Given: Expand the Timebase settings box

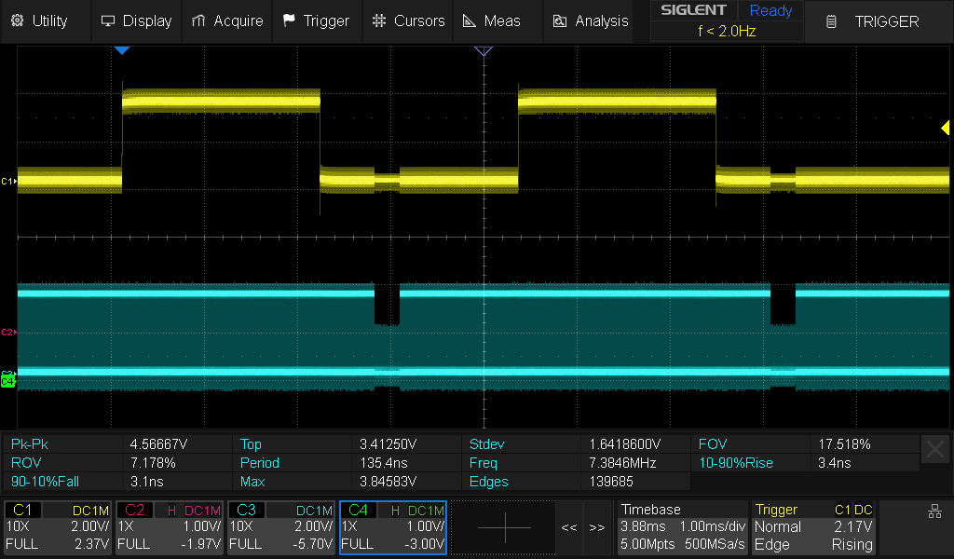Looking at the screenshot, I should (682, 527).
